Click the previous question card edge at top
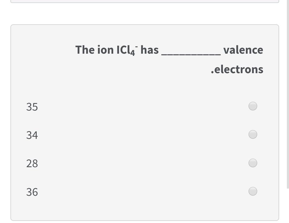This screenshot has width=289, height=223. pos(144,2)
